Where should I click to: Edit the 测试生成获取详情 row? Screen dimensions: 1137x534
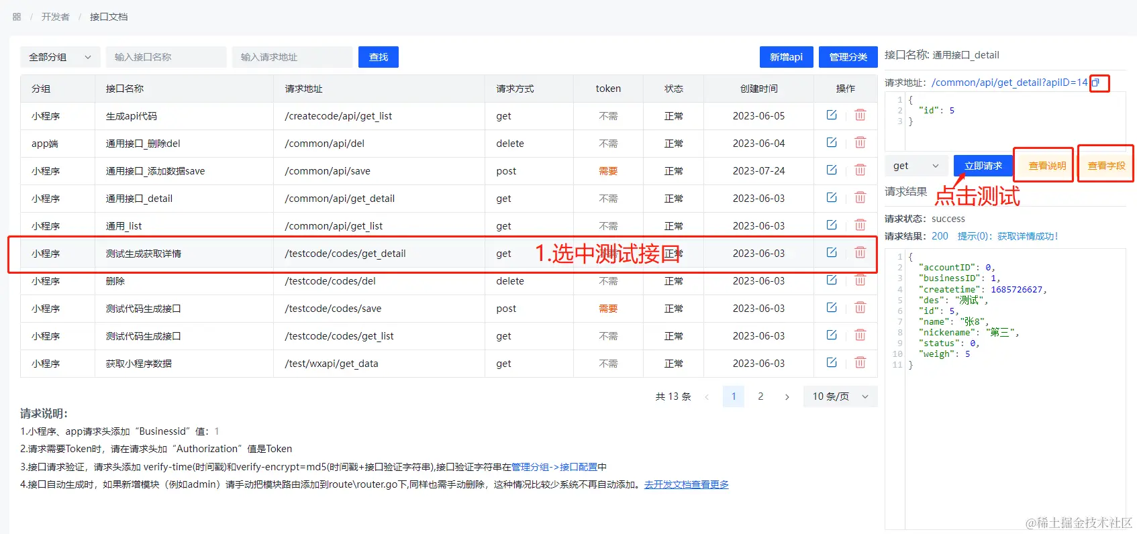coord(832,252)
